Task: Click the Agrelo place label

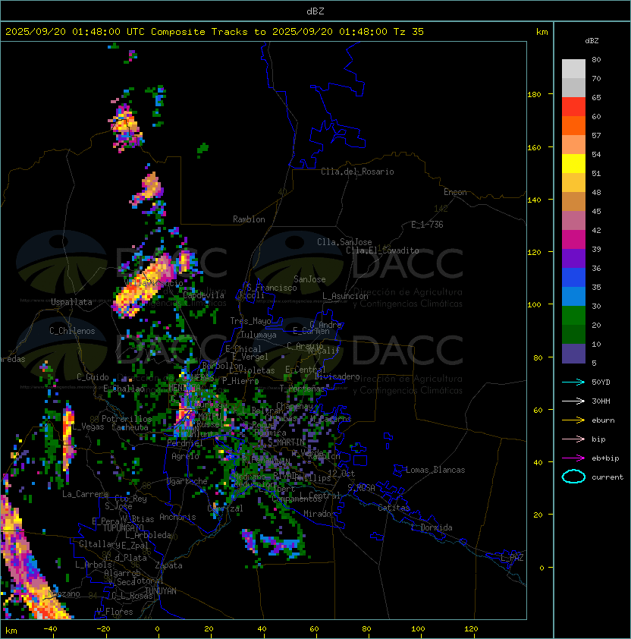Action: point(185,456)
